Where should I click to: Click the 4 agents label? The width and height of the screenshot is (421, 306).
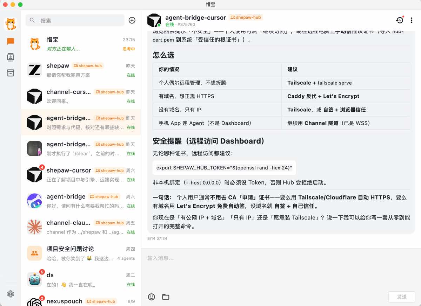click(x=126, y=258)
